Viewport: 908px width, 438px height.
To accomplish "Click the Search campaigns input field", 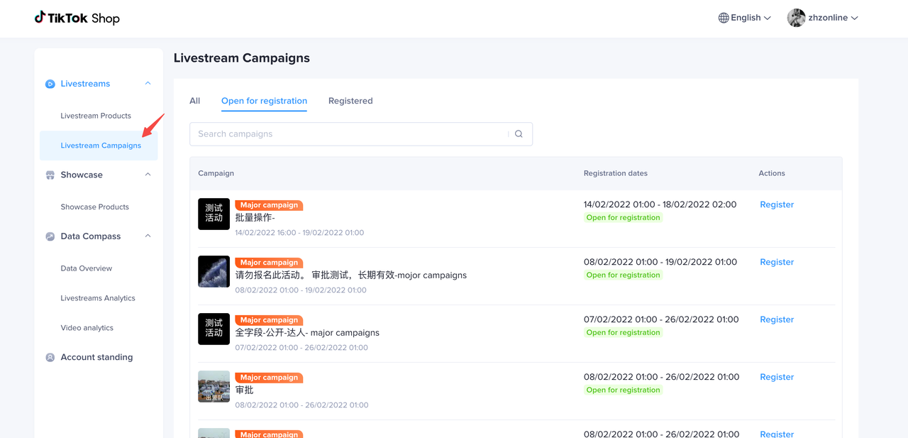I will (351, 134).
